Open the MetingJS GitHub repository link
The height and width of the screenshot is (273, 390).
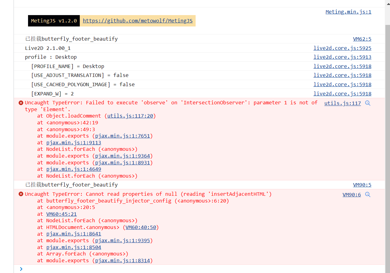[137, 21]
